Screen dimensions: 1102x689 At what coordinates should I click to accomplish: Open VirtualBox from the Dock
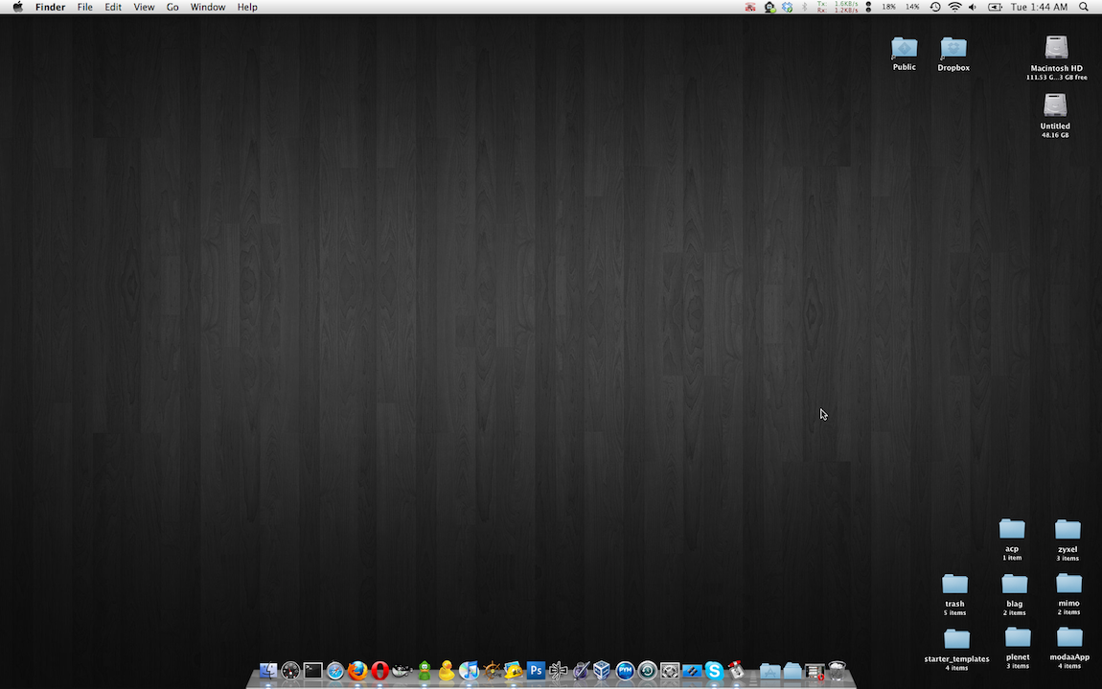pyautogui.click(x=602, y=671)
